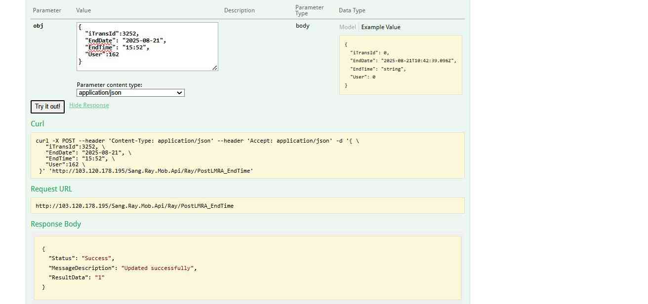Click the resize handle of the obj textarea

(x=215, y=68)
